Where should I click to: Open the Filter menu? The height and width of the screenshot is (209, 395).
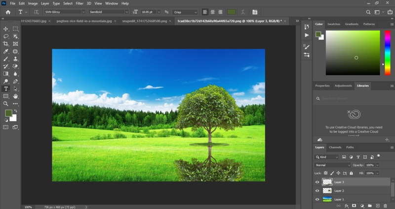click(x=79, y=3)
